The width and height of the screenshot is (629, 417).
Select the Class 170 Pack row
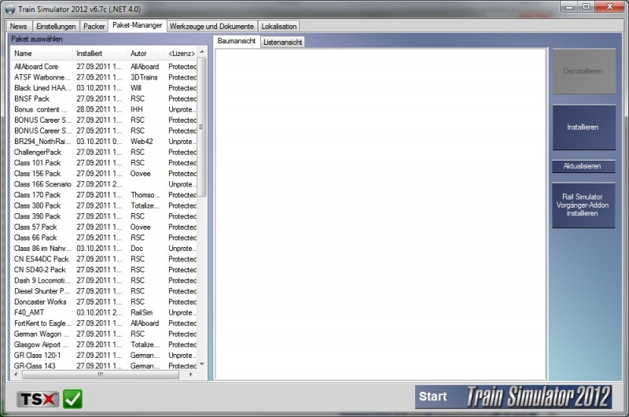click(105, 195)
